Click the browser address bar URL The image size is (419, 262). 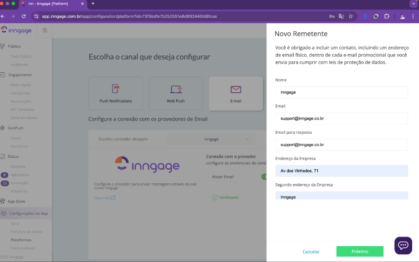[x=129, y=16]
